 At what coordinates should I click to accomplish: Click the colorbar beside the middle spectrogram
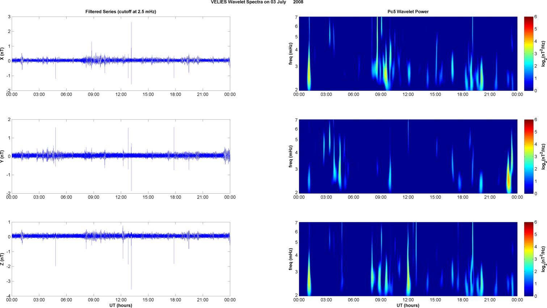[x=529, y=156]
